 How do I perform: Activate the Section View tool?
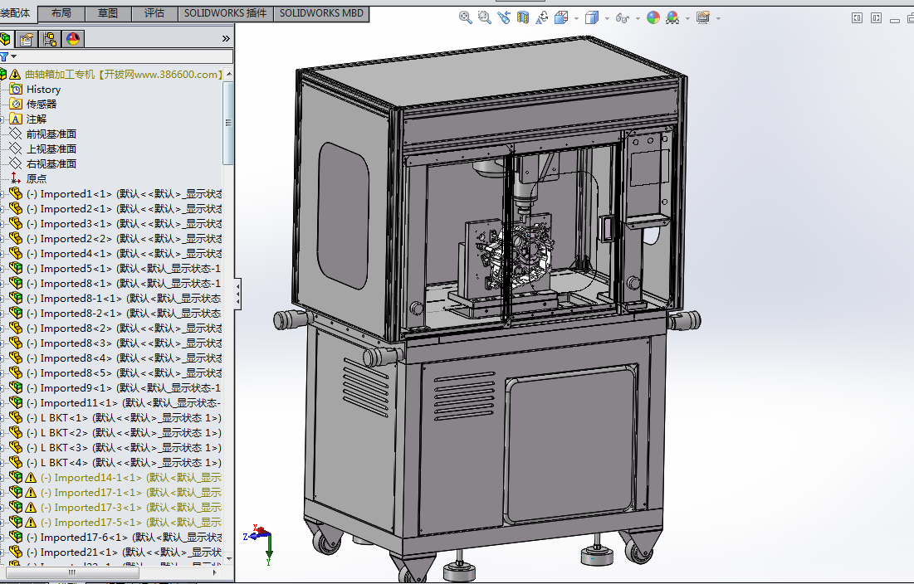522,17
